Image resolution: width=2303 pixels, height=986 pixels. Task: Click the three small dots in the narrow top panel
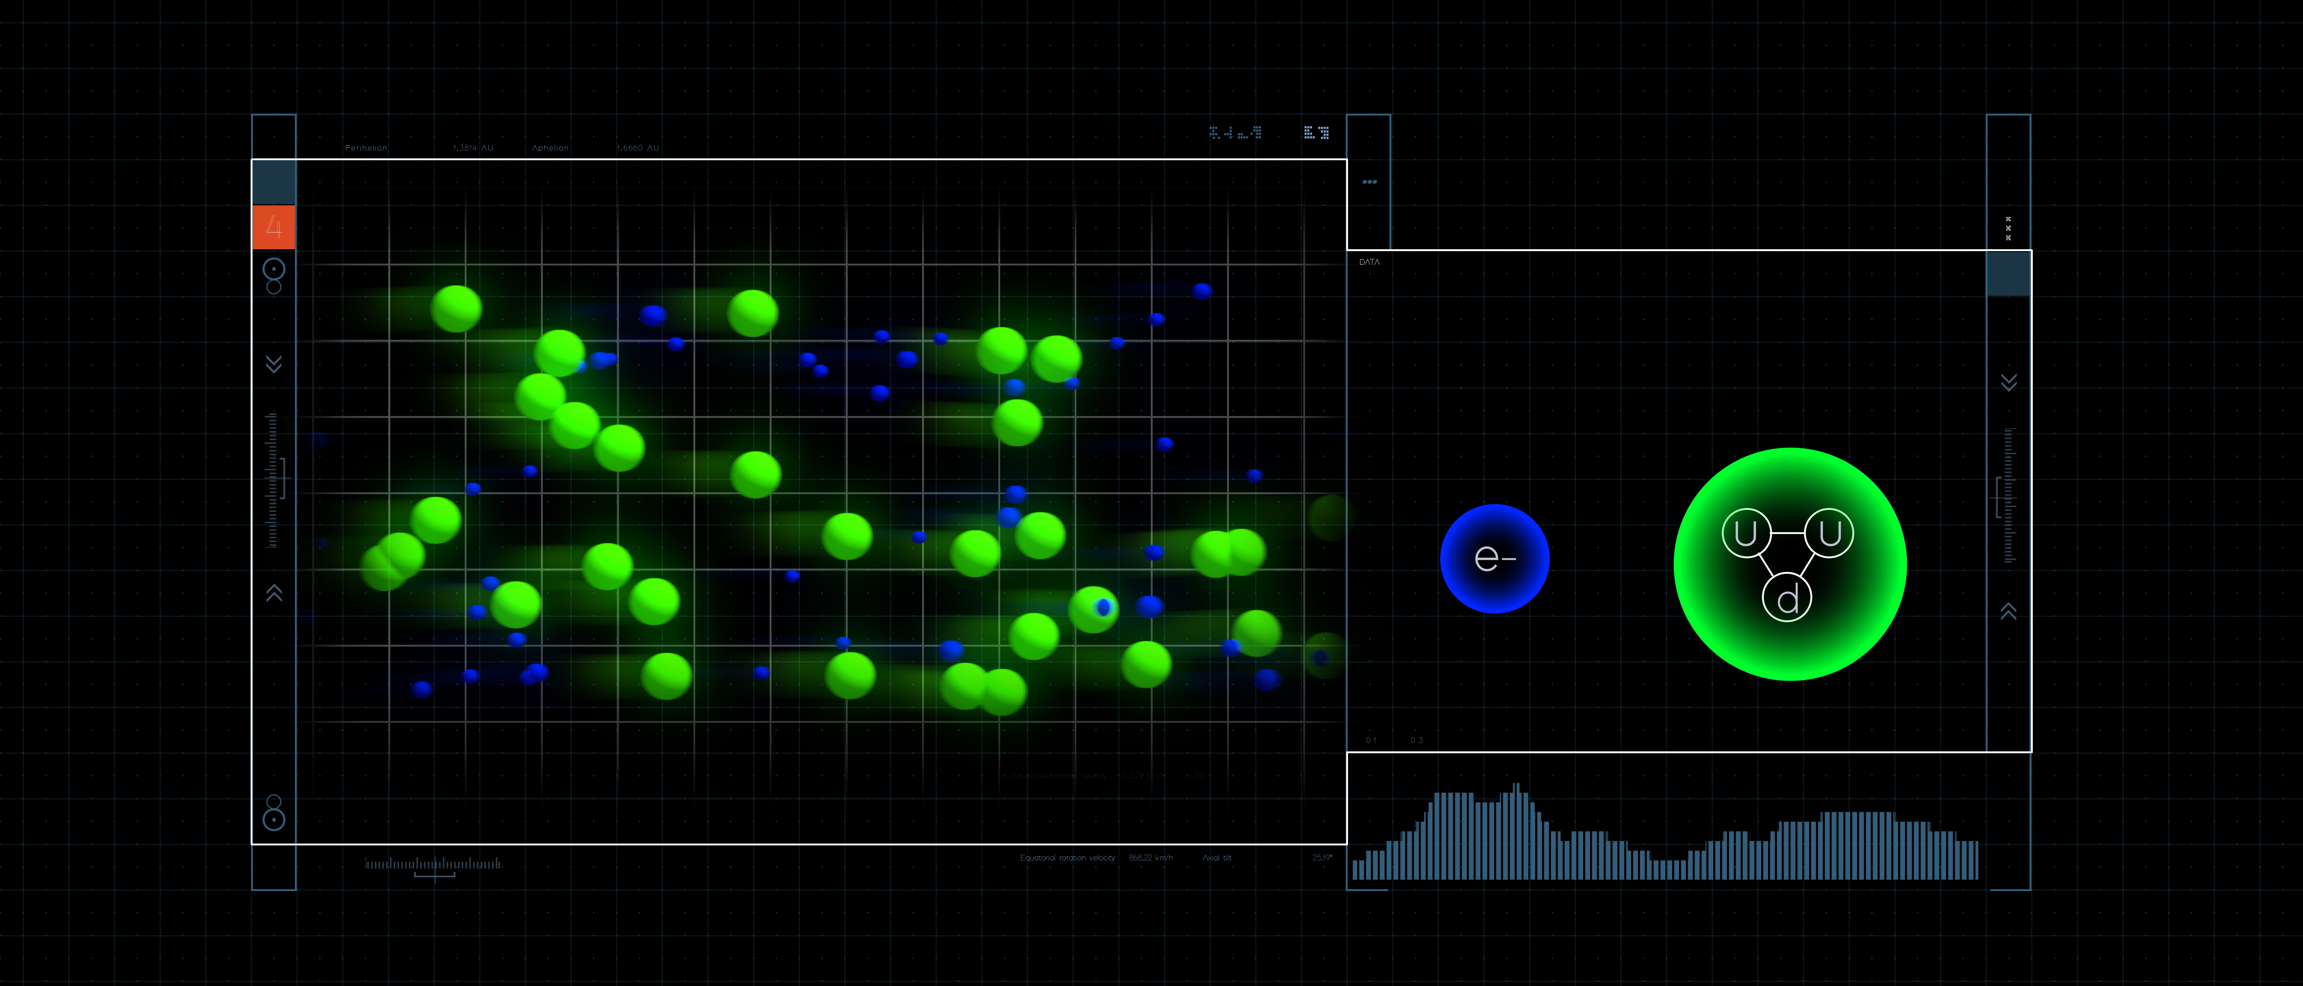(1369, 182)
